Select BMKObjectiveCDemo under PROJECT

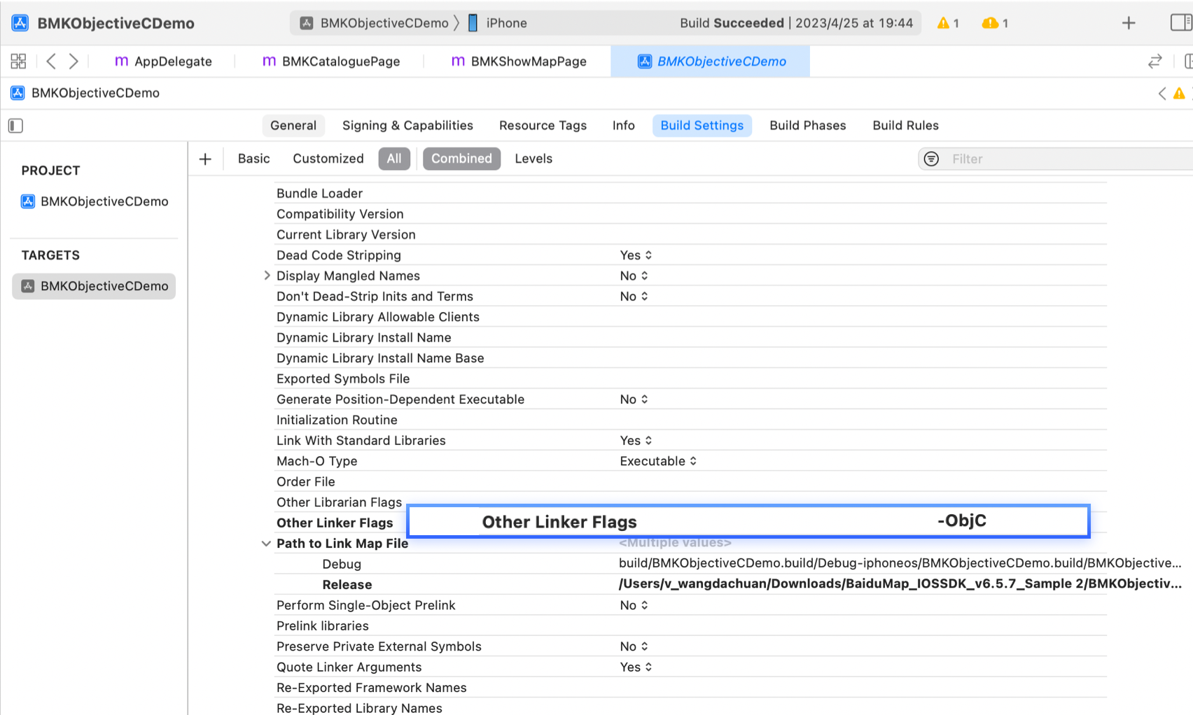click(104, 201)
